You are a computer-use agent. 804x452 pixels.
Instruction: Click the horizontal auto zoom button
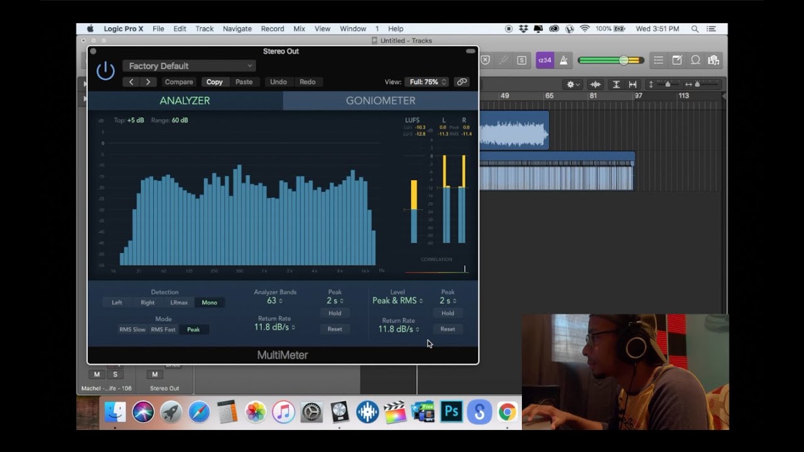pos(633,84)
